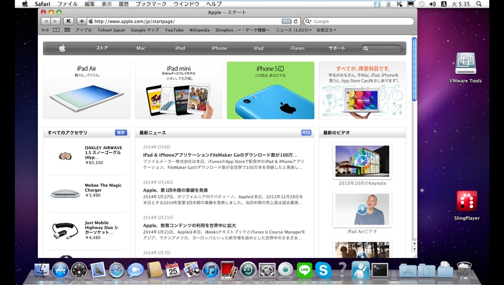Open the Trash in the Dock
The width and height of the screenshot is (504, 285).
pos(464,270)
